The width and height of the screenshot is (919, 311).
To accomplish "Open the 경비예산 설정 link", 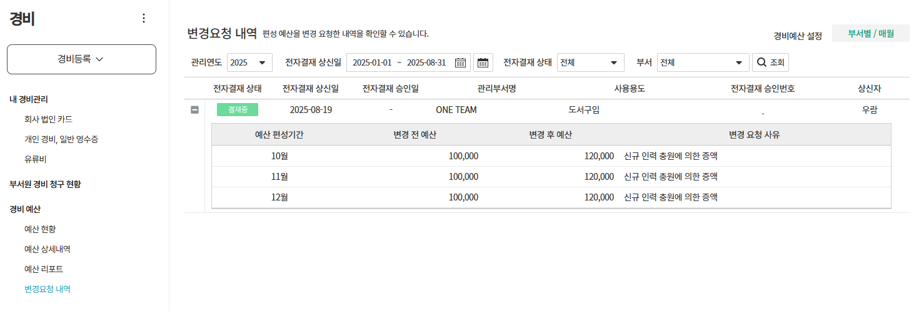I will 797,36.
